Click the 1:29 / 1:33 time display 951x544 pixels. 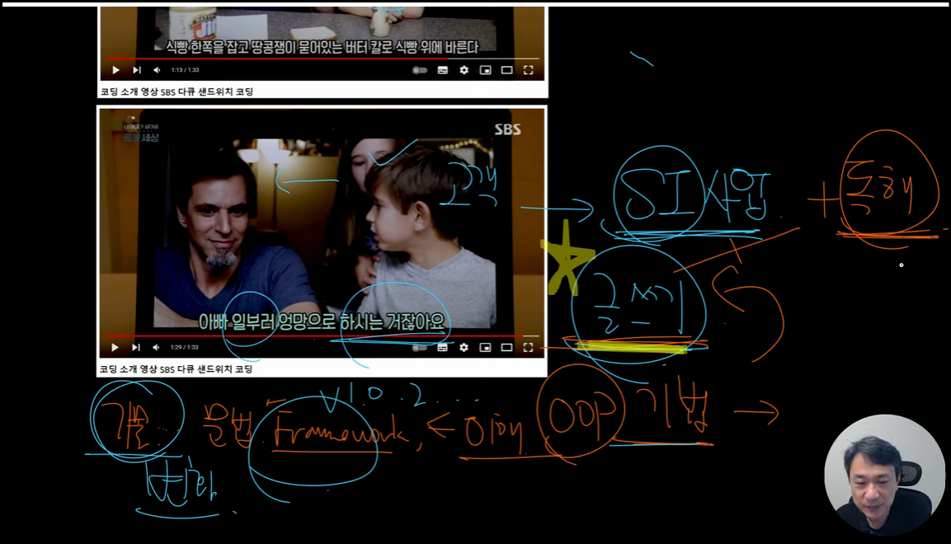tap(185, 347)
